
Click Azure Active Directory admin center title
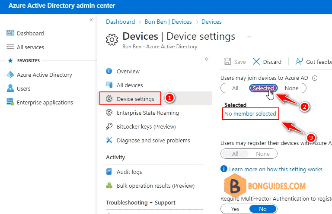pos(62,6)
